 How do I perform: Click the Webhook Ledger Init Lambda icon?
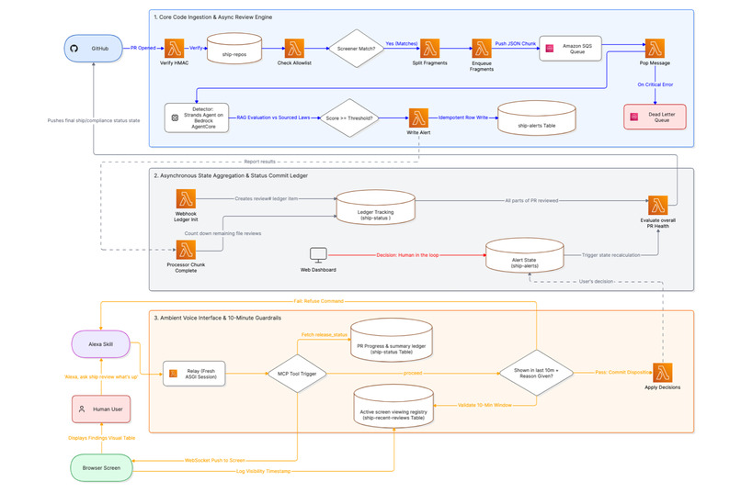click(x=186, y=198)
